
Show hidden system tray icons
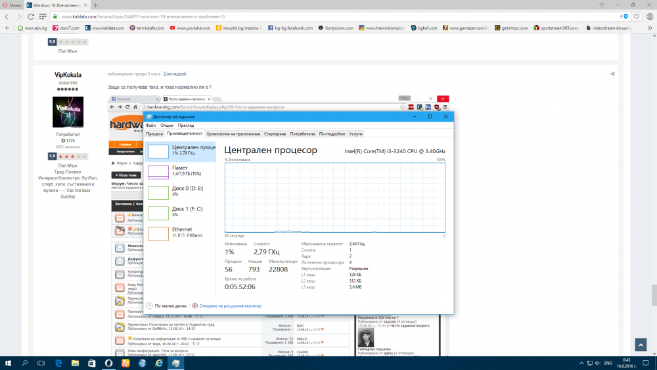pyautogui.click(x=581, y=363)
